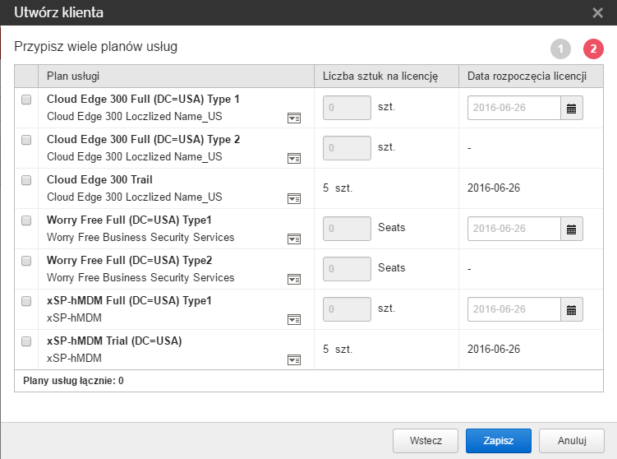Open calendar for xSP-hMDM Full Type1 date
This screenshot has width=617, height=459.
[x=572, y=309]
